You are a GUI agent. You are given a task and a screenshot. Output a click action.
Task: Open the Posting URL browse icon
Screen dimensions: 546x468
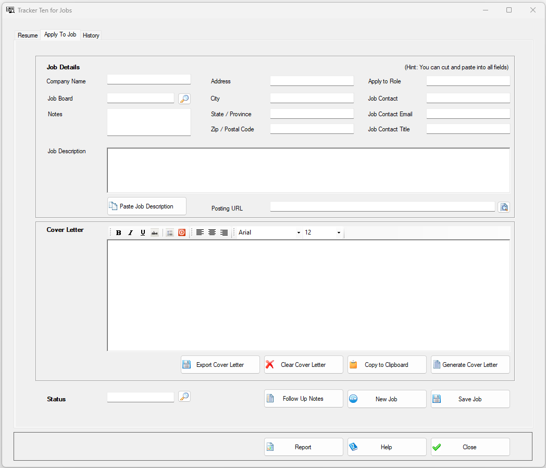tap(504, 207)
